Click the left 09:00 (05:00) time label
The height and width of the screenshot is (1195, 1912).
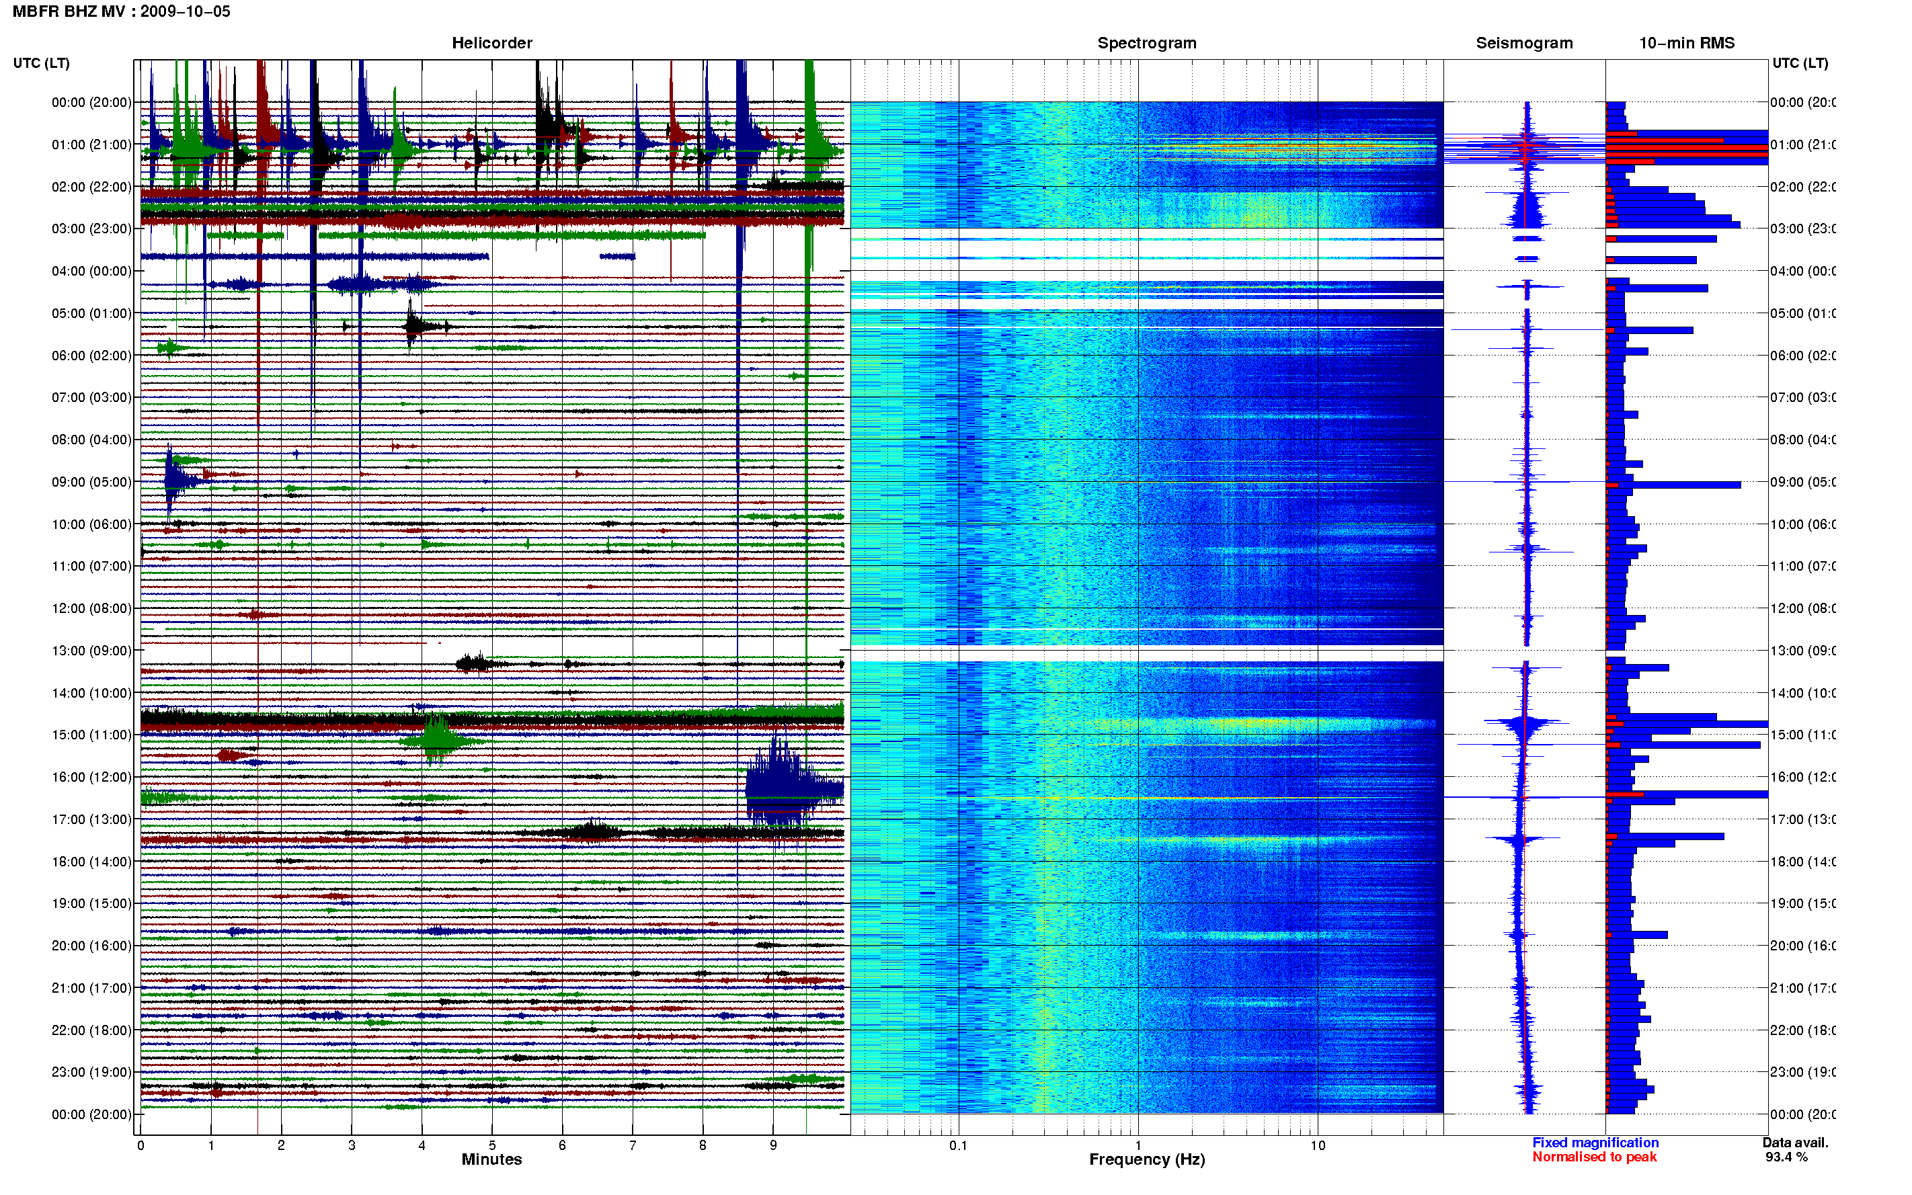point(91,482)
